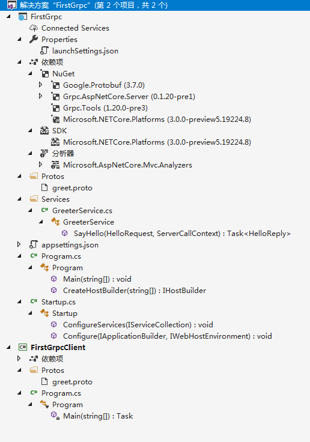This screenshot has height=442, width=310.
Task: Expand the appsettings.json node
Action: pyautogui.click(x=19, y=244)
